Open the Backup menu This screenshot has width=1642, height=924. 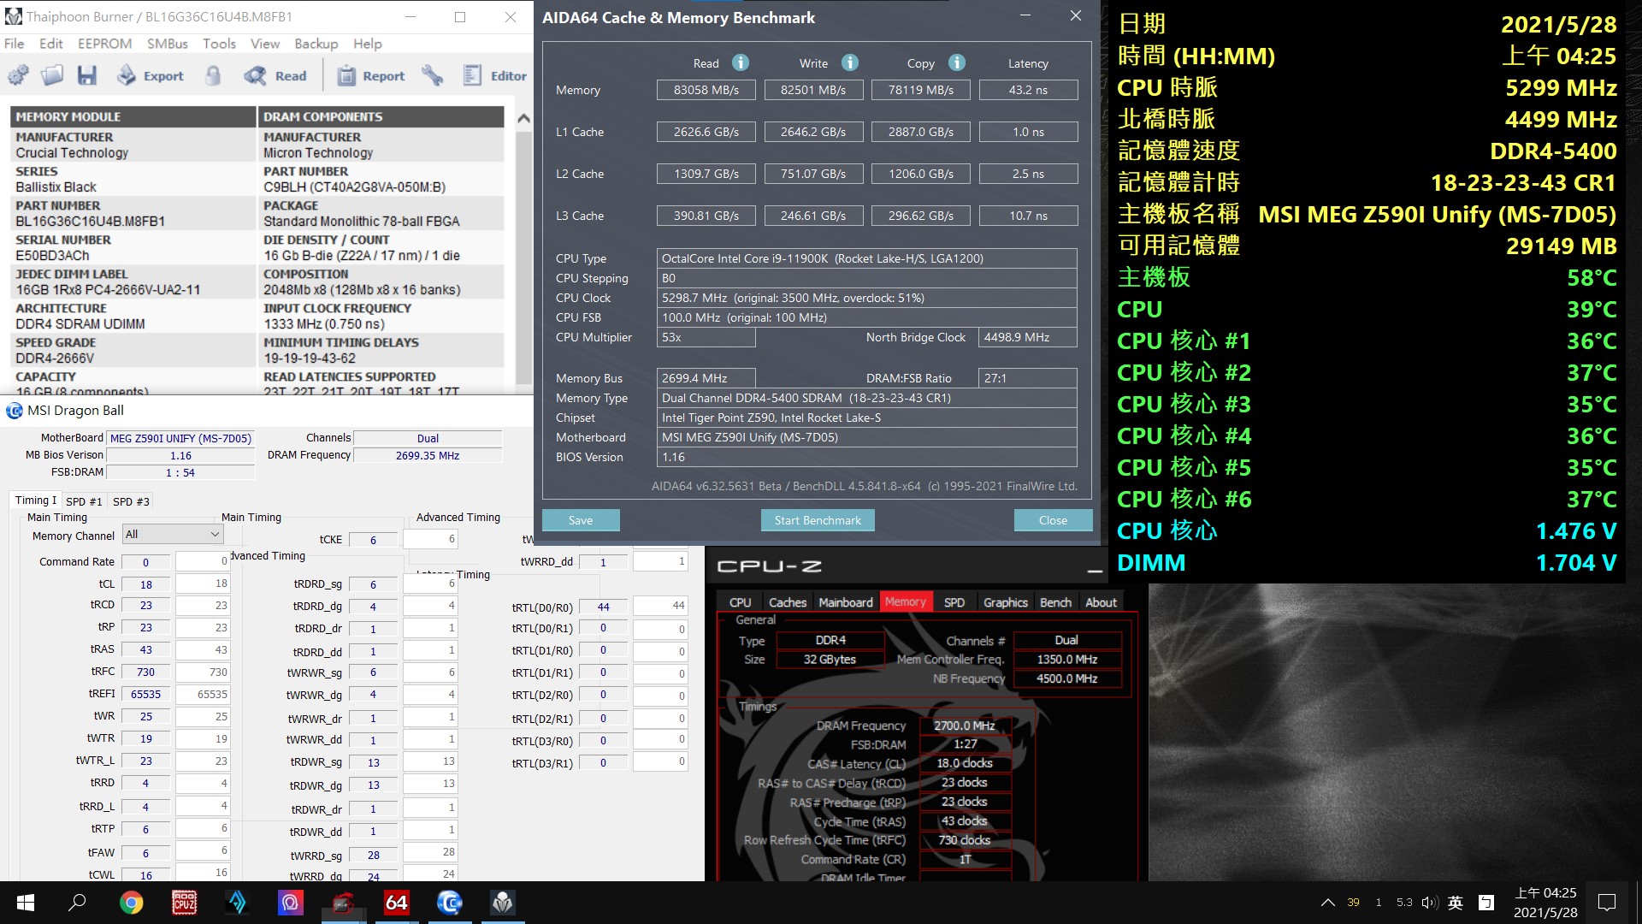pos(316,44)
